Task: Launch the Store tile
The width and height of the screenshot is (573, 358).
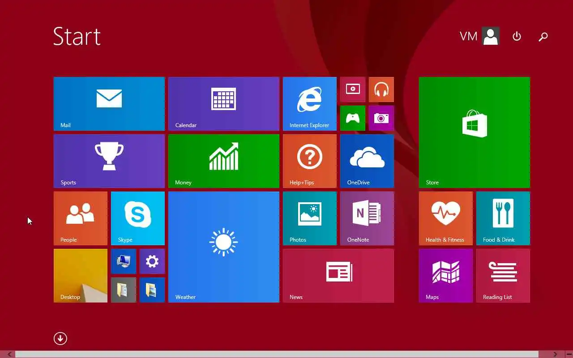Action: coord(475,132)
